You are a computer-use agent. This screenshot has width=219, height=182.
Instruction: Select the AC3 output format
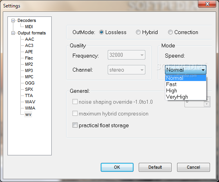[29, 45]
